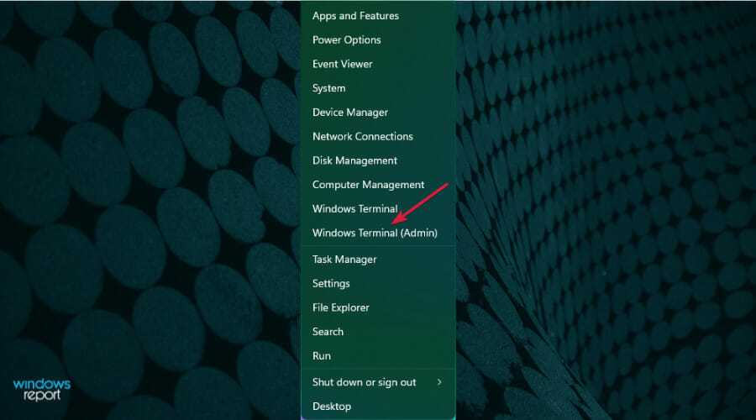Click empty desktop wallpaper to dismiss menu
Screen dimensions: 756x420
pyautogui.click(x=605, y=210)
